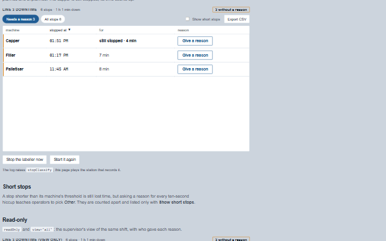
Task: Click the '7 min' duration cell
Action: [x=104, y=55]
